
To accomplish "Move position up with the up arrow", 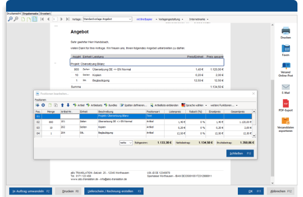I will click(x=62, y=105).
